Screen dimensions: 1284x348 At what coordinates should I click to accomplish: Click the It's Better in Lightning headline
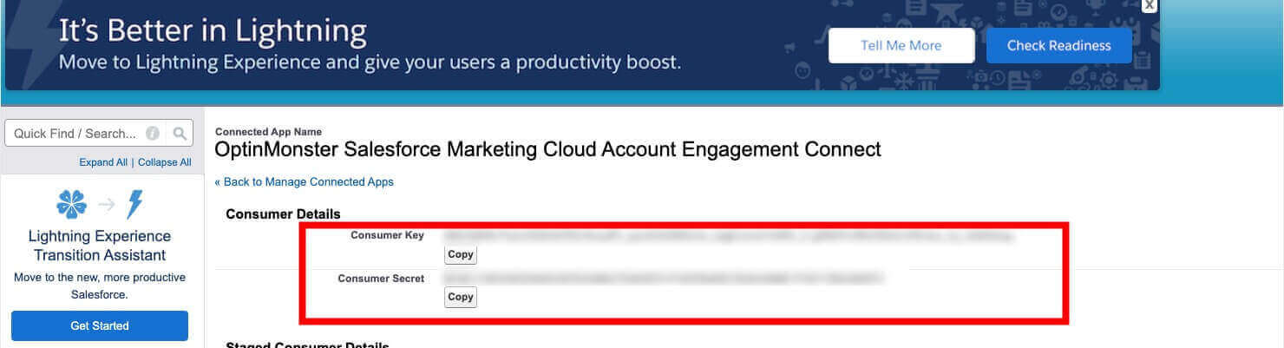(213, 32)
